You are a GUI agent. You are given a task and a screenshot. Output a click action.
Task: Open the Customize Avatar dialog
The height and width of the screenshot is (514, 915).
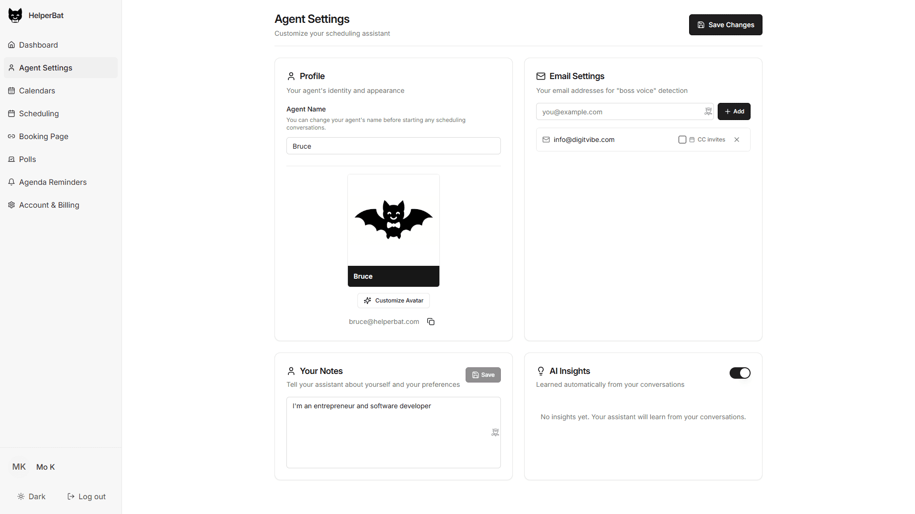click(x=393, y=301)
